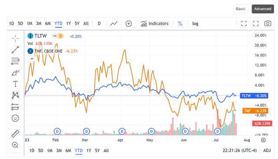Select 3M range in top toolbar
Viewport: 278px width, 159px height.
pyautogui.click(x=39, y=23)
